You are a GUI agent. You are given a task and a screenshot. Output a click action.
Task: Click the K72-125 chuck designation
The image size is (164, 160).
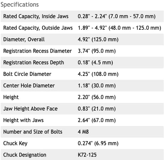[87, 155]
